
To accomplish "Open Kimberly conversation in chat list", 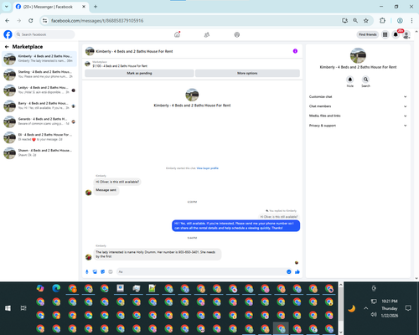I will (39, 59).
